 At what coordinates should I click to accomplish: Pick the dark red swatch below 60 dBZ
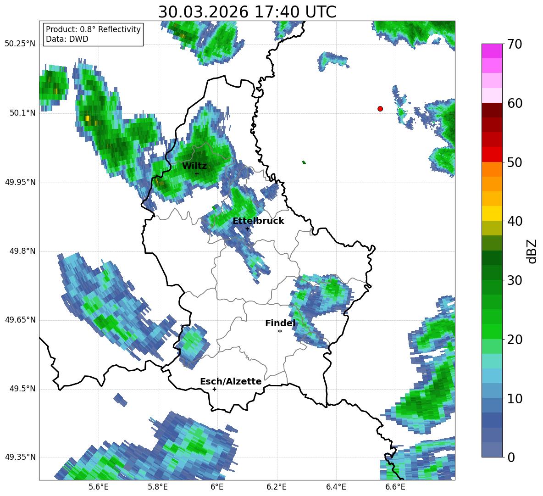point(492,110)
